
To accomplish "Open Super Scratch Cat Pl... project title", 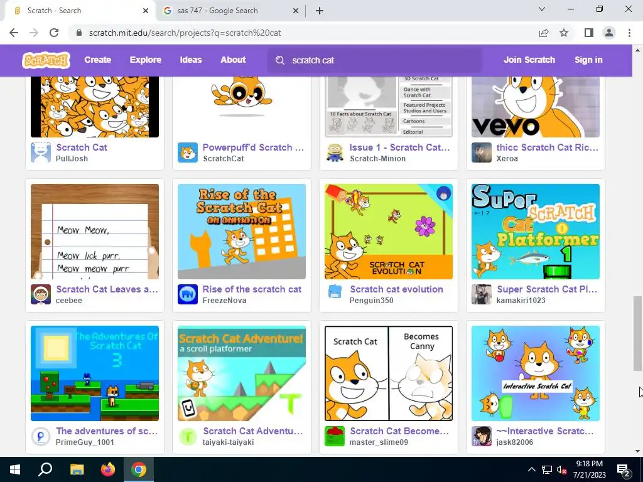I will [x=547, y=289].
